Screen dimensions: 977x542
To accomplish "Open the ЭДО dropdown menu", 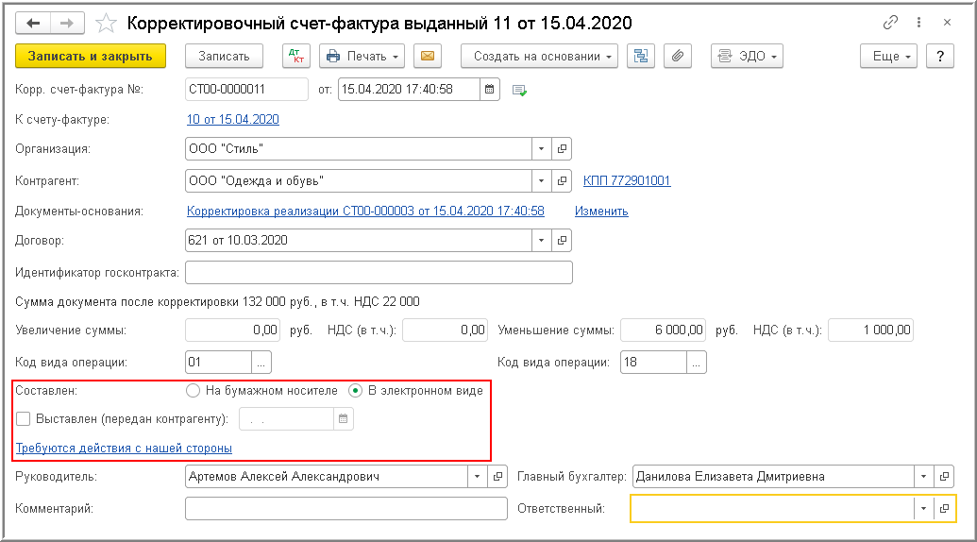I will click(747, 56).
